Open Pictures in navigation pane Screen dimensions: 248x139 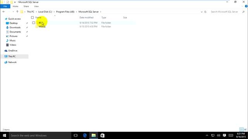pyautogui.click(x=14, y=36)
